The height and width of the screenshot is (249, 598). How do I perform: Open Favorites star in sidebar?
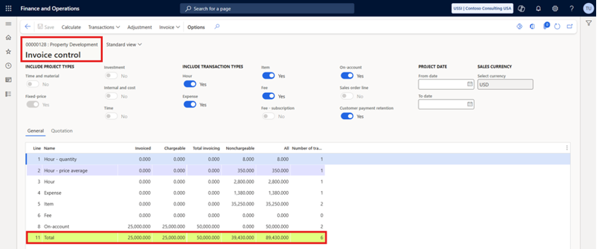[8, 52]
